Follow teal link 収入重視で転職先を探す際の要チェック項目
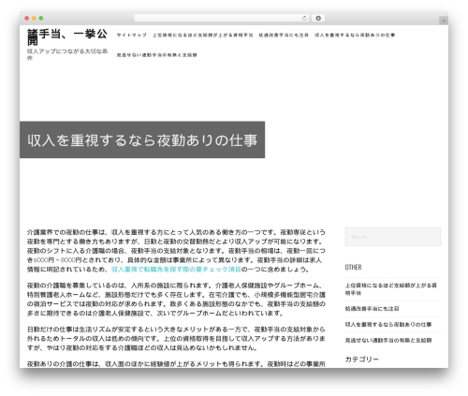 click(176, 269)
